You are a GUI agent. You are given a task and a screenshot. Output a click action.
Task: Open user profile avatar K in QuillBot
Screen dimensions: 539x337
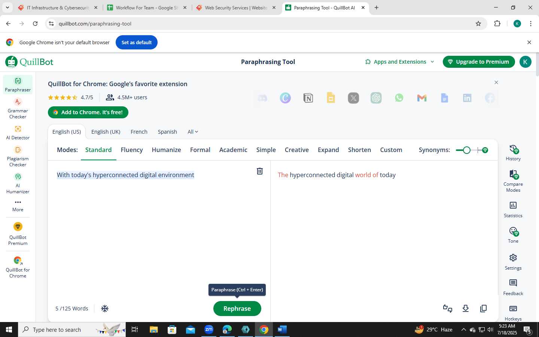(525, 62)
